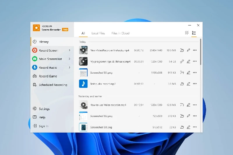Open more options for Test audio record.mp3
Image resolution: width=233 pixels, height=155 pixels.
[x=195, y=84]
